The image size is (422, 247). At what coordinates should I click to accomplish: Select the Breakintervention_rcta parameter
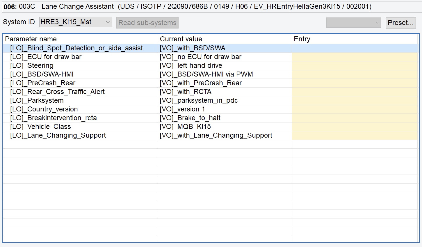53,118
